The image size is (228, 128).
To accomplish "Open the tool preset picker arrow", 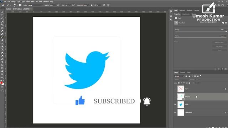I will click(x=11, y=5).
